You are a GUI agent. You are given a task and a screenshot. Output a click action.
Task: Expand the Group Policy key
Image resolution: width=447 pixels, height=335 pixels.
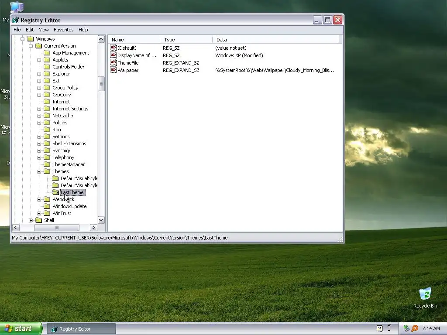tap(39, 88)
